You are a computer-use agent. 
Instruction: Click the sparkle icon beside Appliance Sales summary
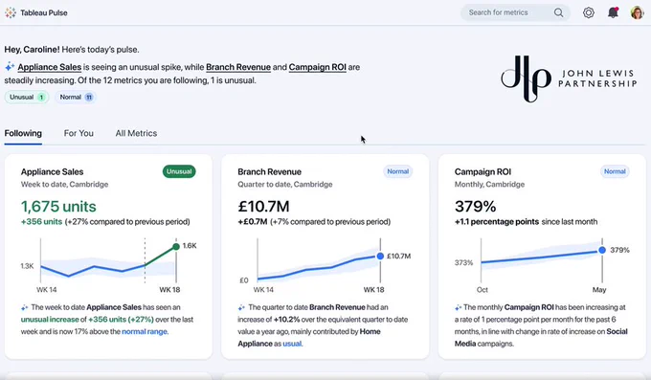point(10,66)
